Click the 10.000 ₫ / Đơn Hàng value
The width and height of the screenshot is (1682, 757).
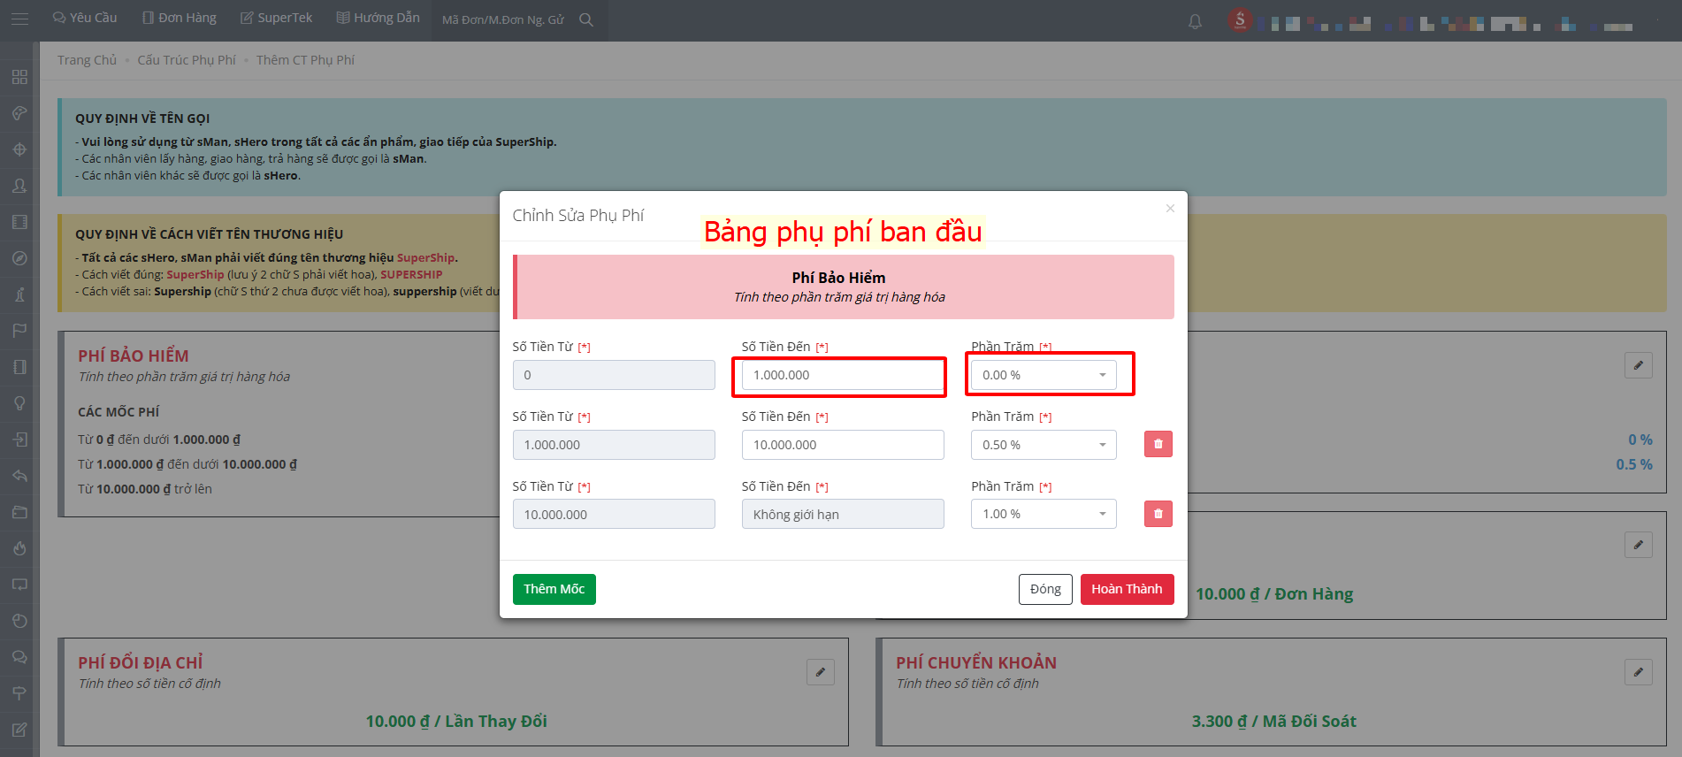click(x=1274, y=593)
